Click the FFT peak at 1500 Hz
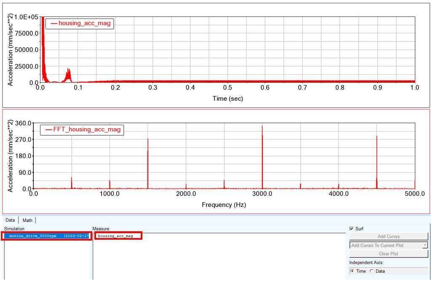The width and height of the screenshot is (431, 281). click(148, 163)
